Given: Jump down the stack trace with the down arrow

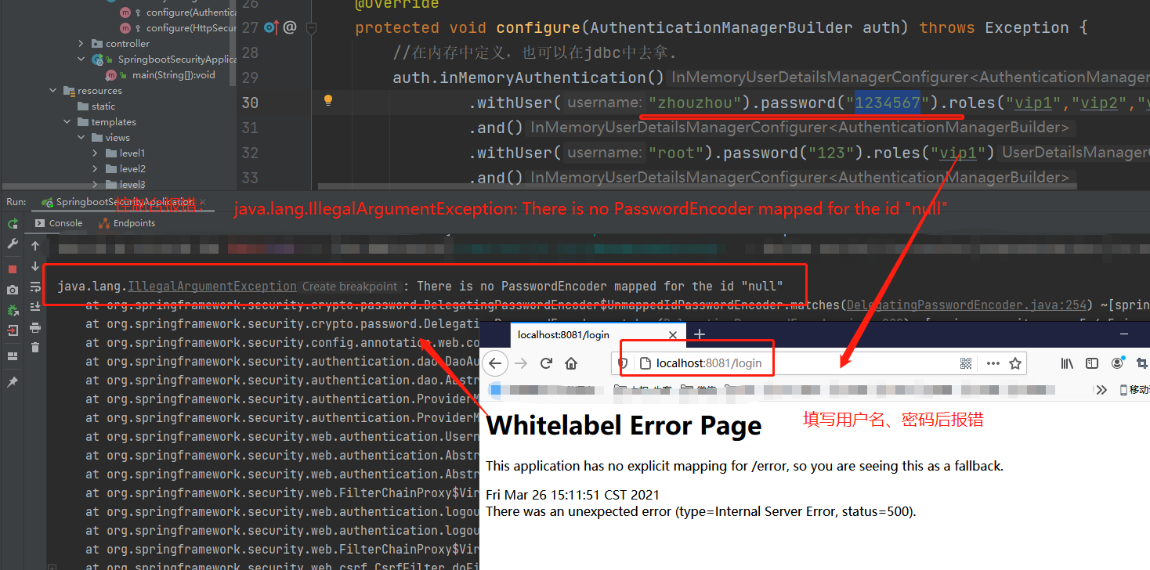Looking at the screenshot, I should (x=35, y=267).
